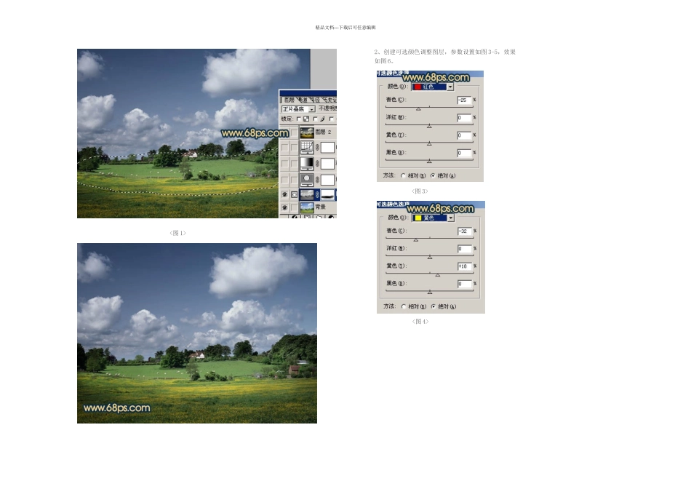
Task: Click the chain link on the selected layer
Action: tap(317, 194)
